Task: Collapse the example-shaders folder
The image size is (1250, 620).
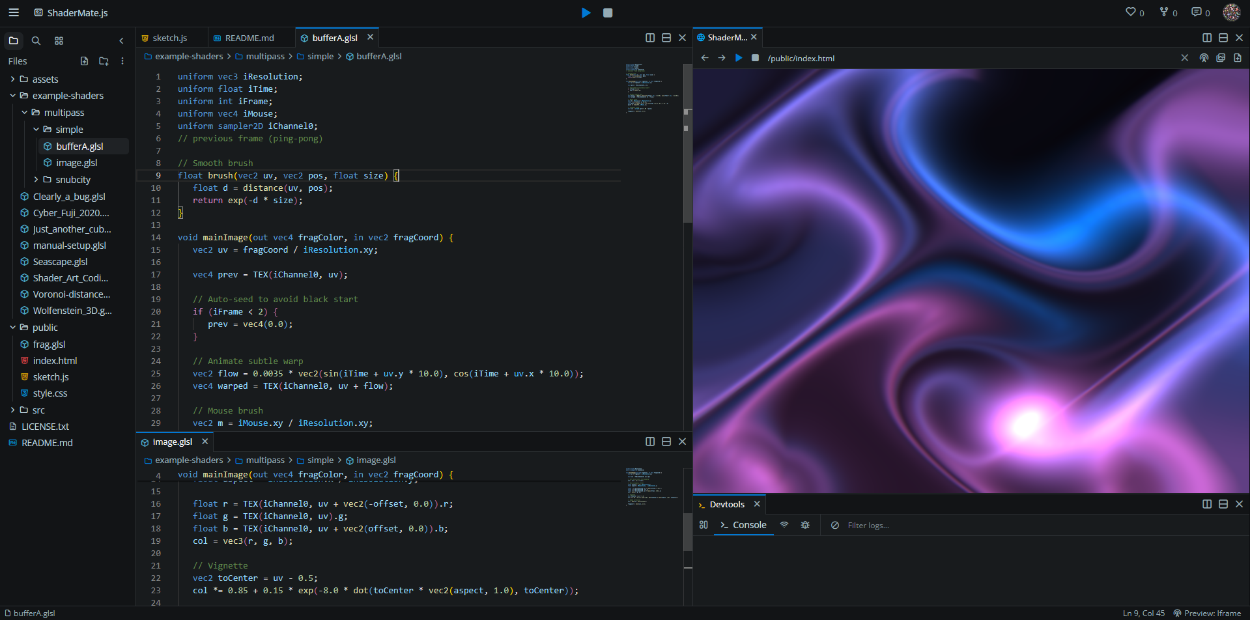Action: click(x=13, y=95)
